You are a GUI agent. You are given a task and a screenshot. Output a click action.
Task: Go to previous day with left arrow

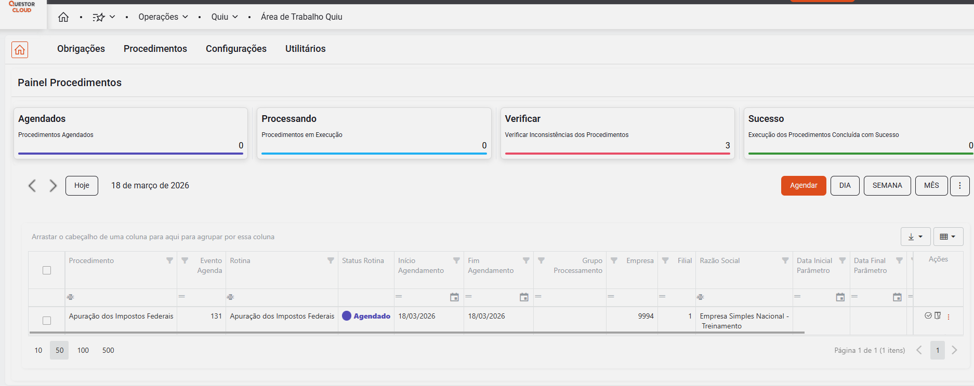32,186
